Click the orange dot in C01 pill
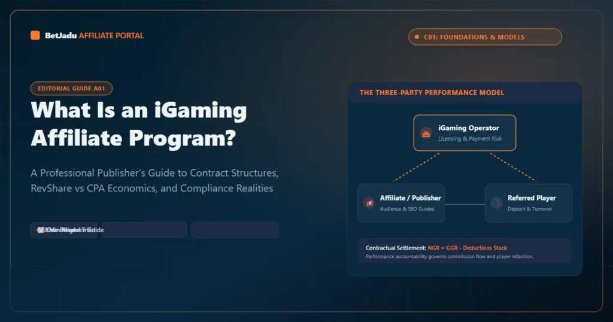Image resolution: width=613 pixels, height=322 pixels. [x=417, y=37]
